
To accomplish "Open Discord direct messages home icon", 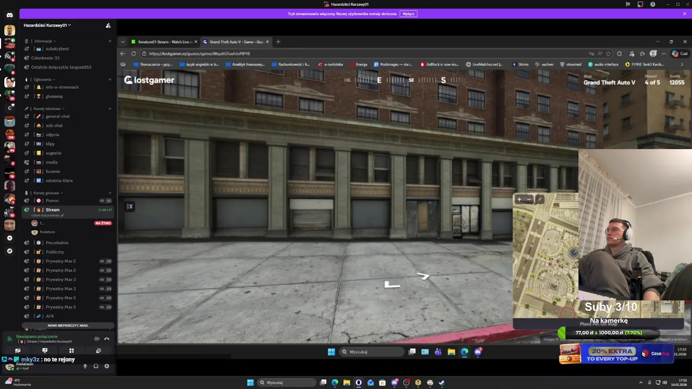I will (x=9, y=15).
